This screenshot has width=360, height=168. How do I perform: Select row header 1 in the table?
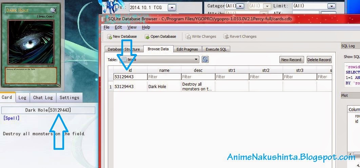tap(111, 87)
